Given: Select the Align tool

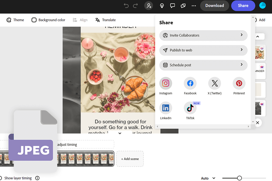Looking at the screenshot, I should [80, 20].
